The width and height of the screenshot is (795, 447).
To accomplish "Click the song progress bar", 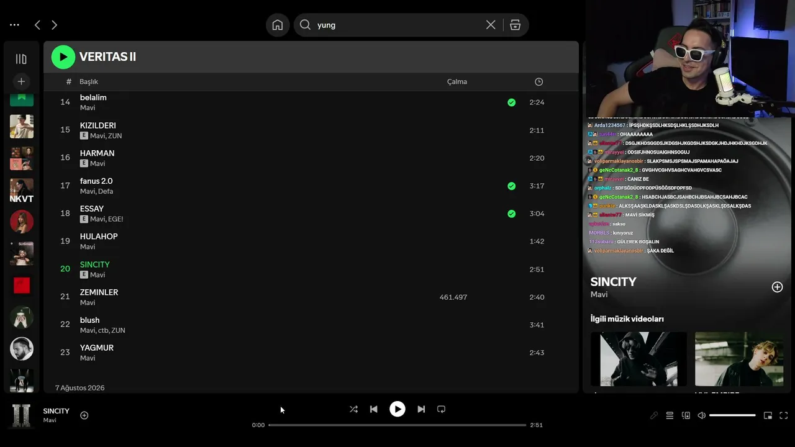I will [397, 425].
